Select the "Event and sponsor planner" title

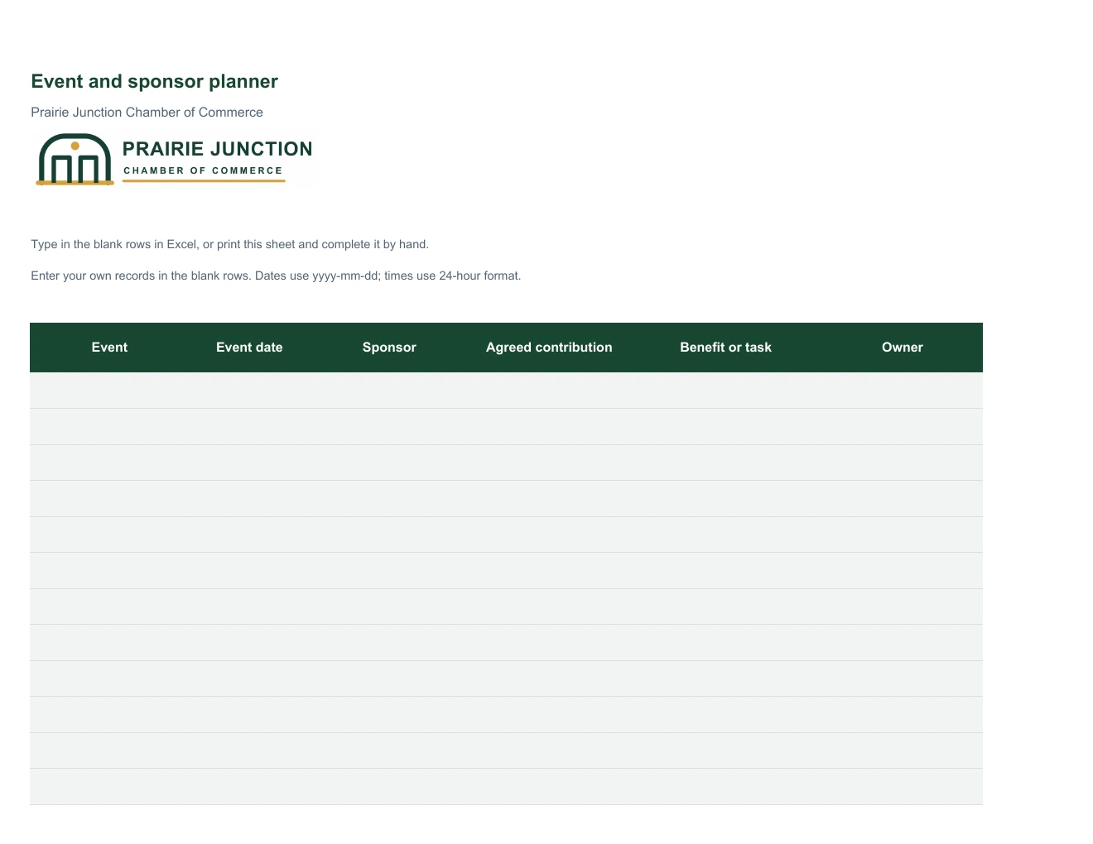click(x=154, y=81)
